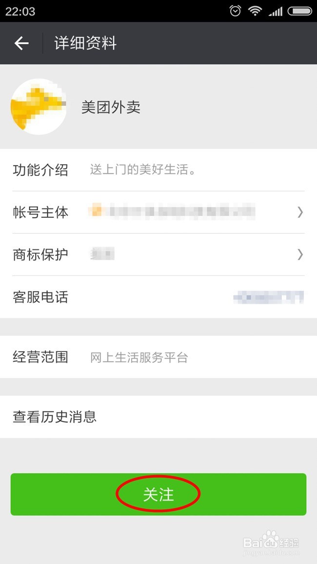Tap the 详细资料 page title

pos(85,43)
